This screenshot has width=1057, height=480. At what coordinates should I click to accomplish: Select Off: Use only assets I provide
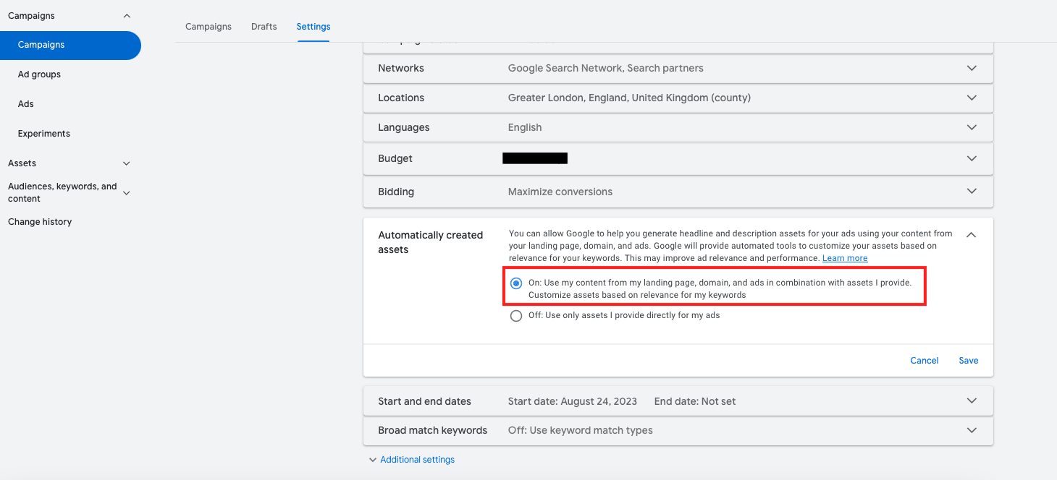coord(516,316)
